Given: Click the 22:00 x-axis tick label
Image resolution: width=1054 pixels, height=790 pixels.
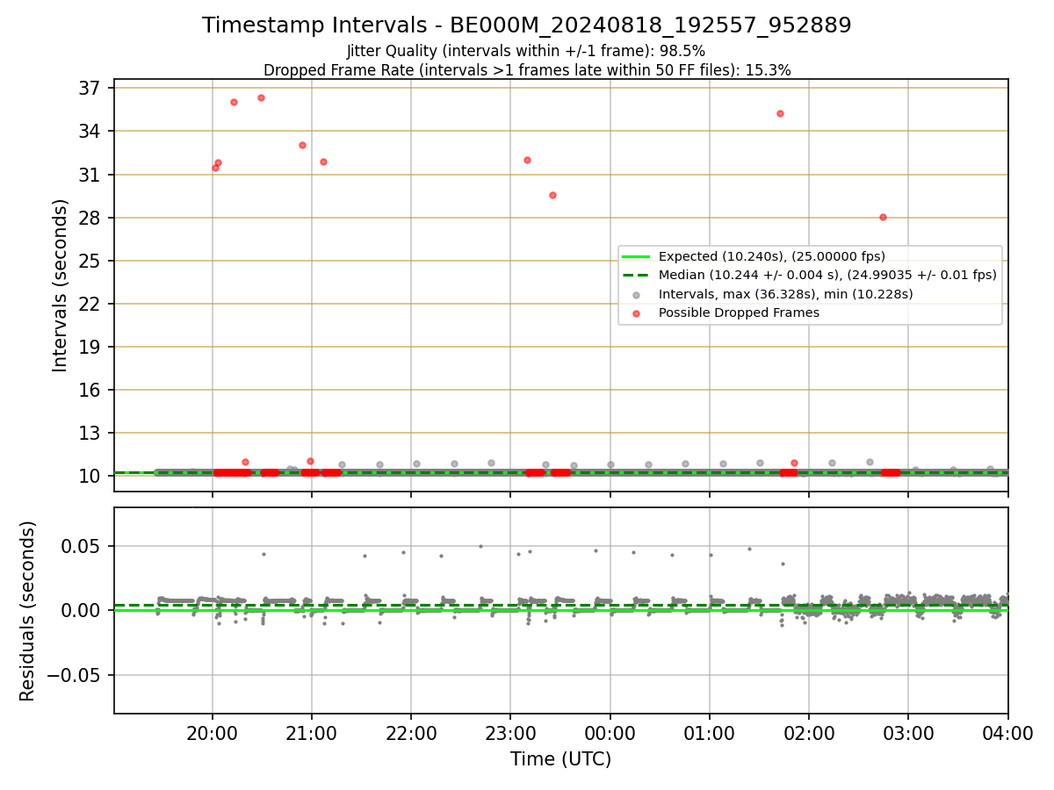Looking at the screenshot, I should [411, 734].
